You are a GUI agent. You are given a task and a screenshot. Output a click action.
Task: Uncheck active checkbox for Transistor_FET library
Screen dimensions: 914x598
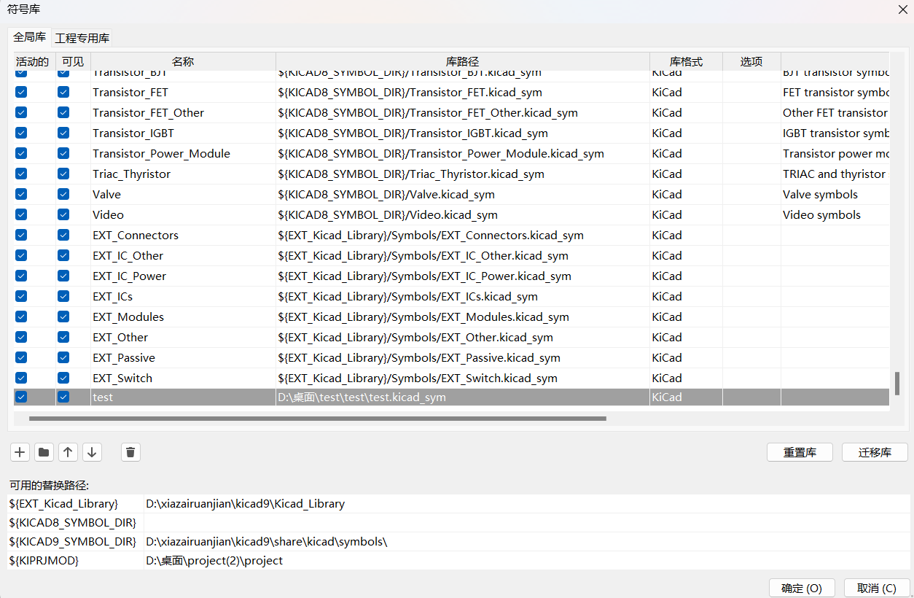pyautogui.click(x=21, y=92)
